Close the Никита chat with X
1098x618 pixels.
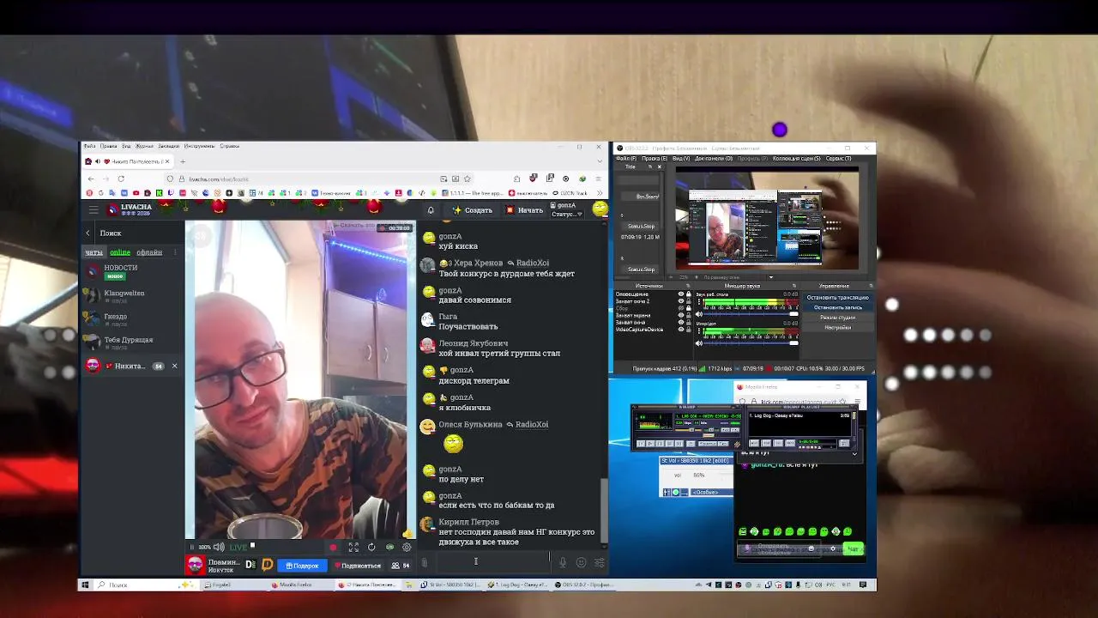click(x=174, y=366)
